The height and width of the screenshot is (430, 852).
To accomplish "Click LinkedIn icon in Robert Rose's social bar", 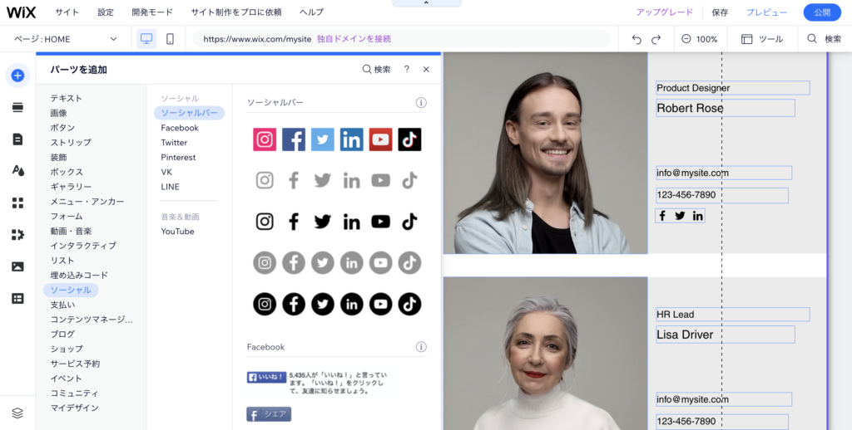I will coord(698,216).
